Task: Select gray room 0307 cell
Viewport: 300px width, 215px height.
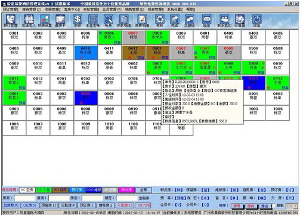Action: pyautogui.click(x=134, y=37)
